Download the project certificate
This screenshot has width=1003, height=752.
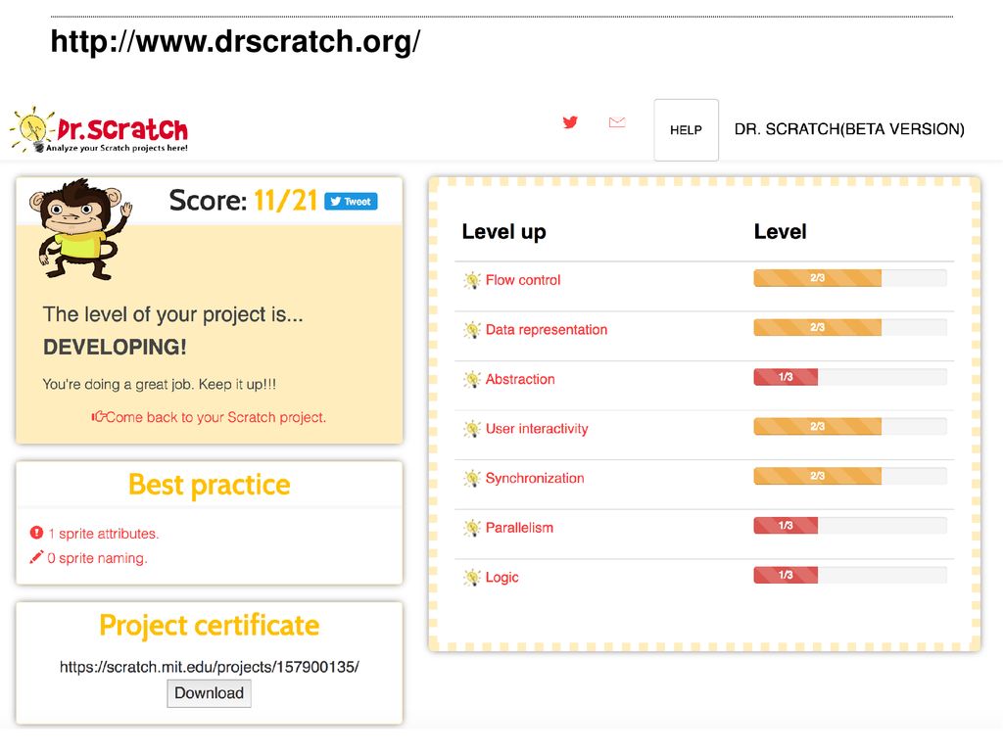(210, 693)
